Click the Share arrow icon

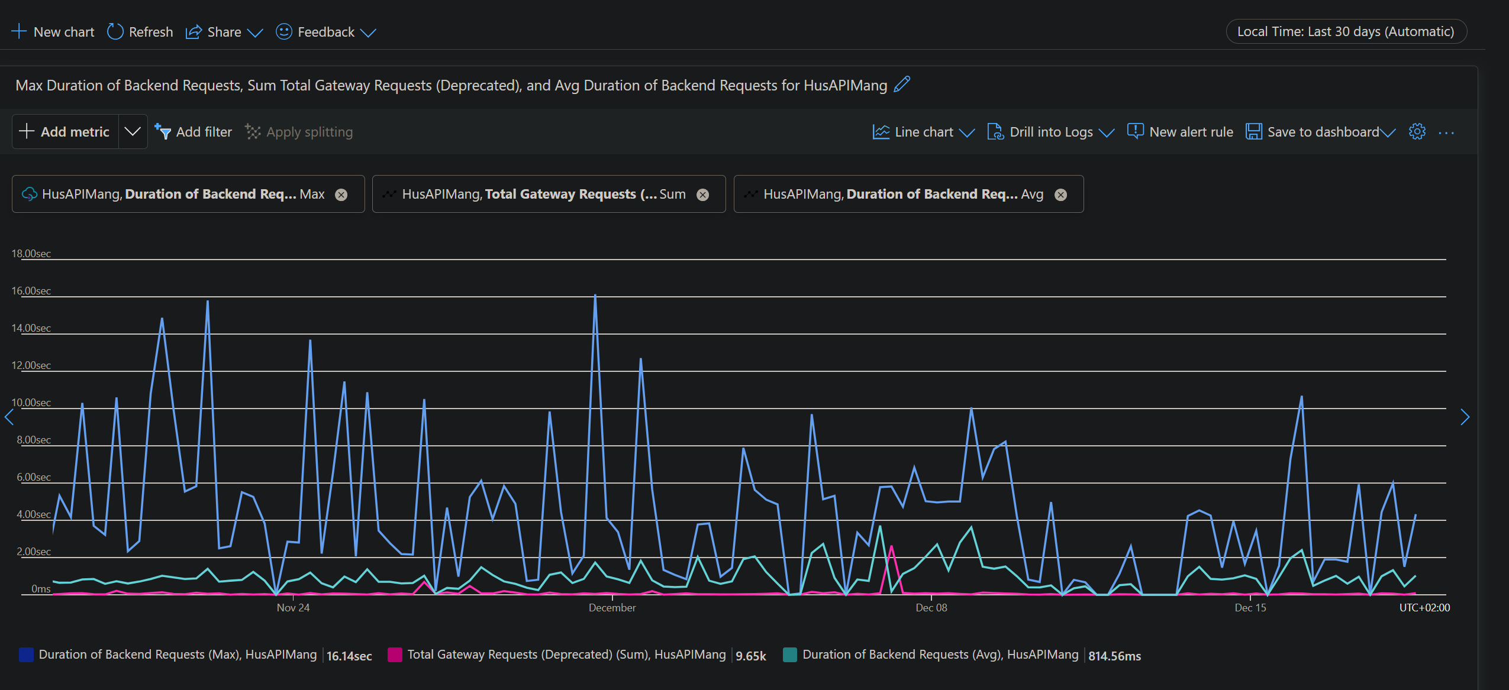(x=194, y=32)
